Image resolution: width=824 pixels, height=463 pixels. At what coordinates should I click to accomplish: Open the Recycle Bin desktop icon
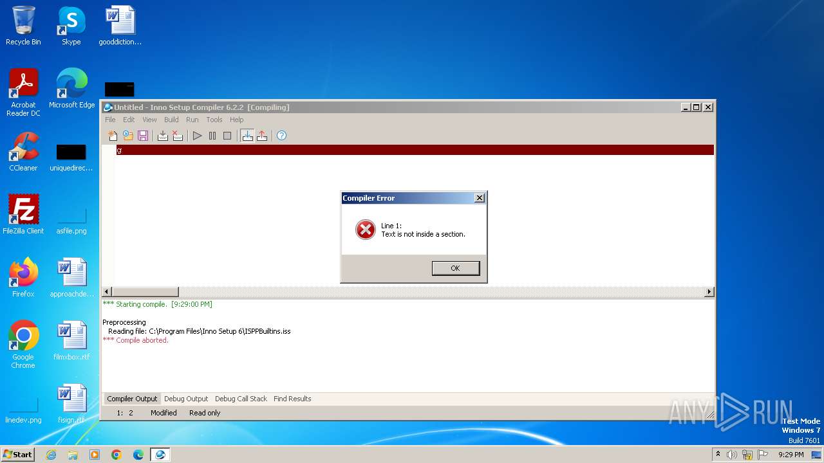click(x=23, y=26)
